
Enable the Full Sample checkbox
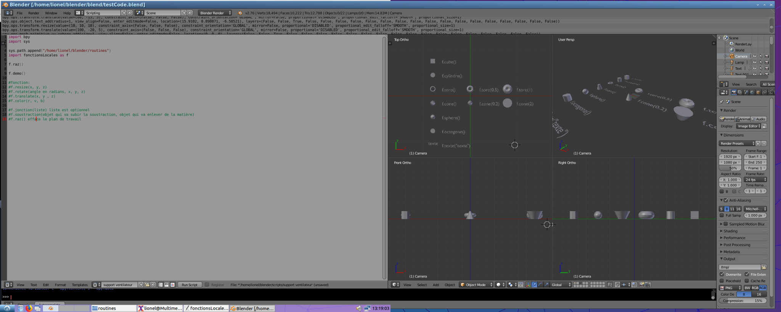(722, 215)
